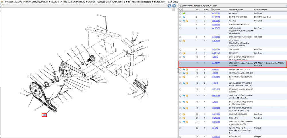This screenshot has width=287, height=138.
Task: Click box icon in ТОЛЩИННАЯ ПРОКЛАДКА row
Action: (184, 41)
